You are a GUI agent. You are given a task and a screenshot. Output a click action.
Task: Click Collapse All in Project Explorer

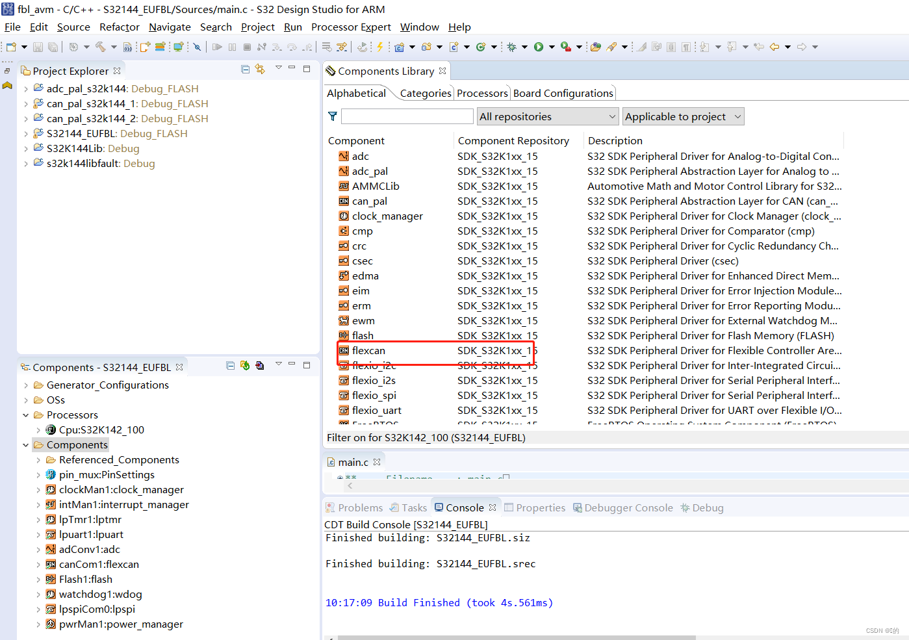[x=245, y=70]
